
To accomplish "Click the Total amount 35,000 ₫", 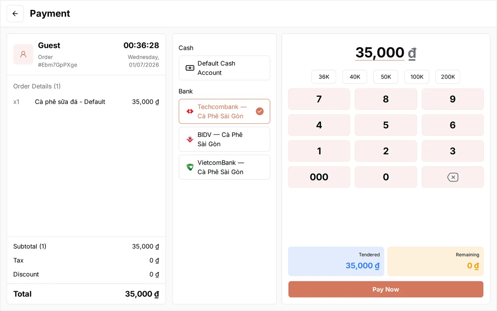I will 142,294.
